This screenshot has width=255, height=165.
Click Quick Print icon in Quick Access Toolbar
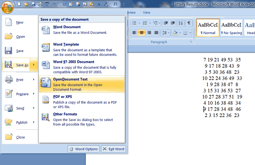[40, 4]
